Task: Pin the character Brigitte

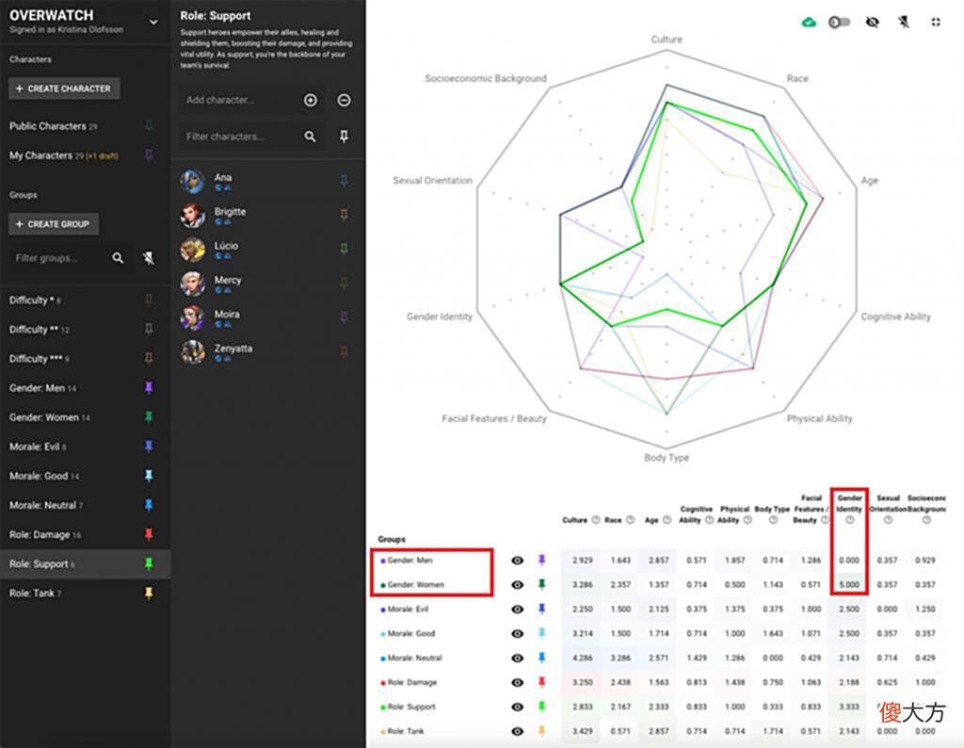Action: click(344, 215)
